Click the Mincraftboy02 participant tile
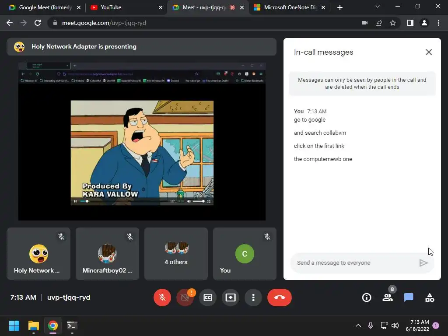448x336 pixels. tap(107, 254)
